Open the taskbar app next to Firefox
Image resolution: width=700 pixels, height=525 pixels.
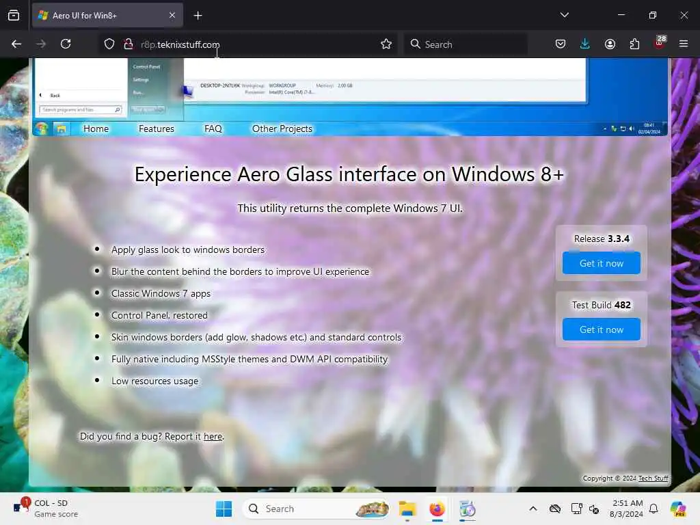[468, 509]
